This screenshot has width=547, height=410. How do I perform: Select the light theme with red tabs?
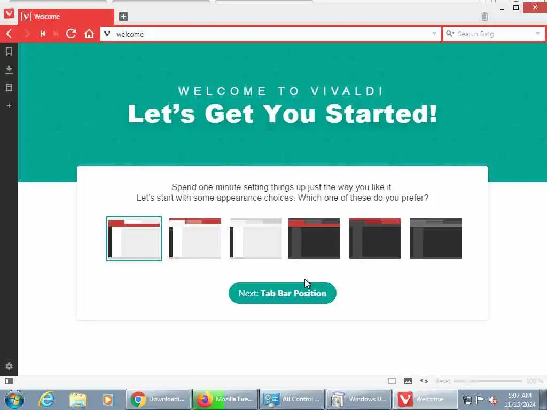coord(134,239)
